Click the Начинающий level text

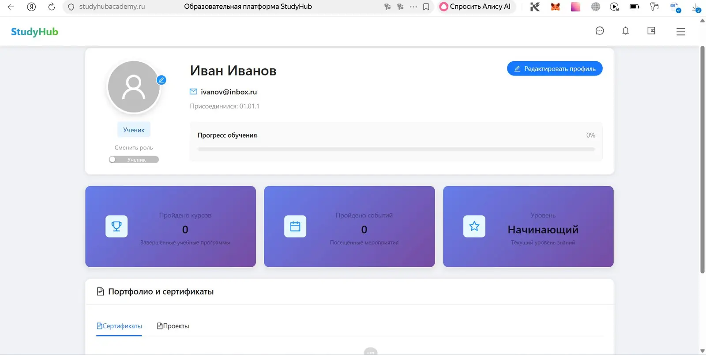coord(543,229)
